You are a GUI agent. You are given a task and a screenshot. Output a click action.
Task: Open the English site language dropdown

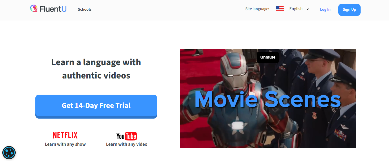[299, 9]
